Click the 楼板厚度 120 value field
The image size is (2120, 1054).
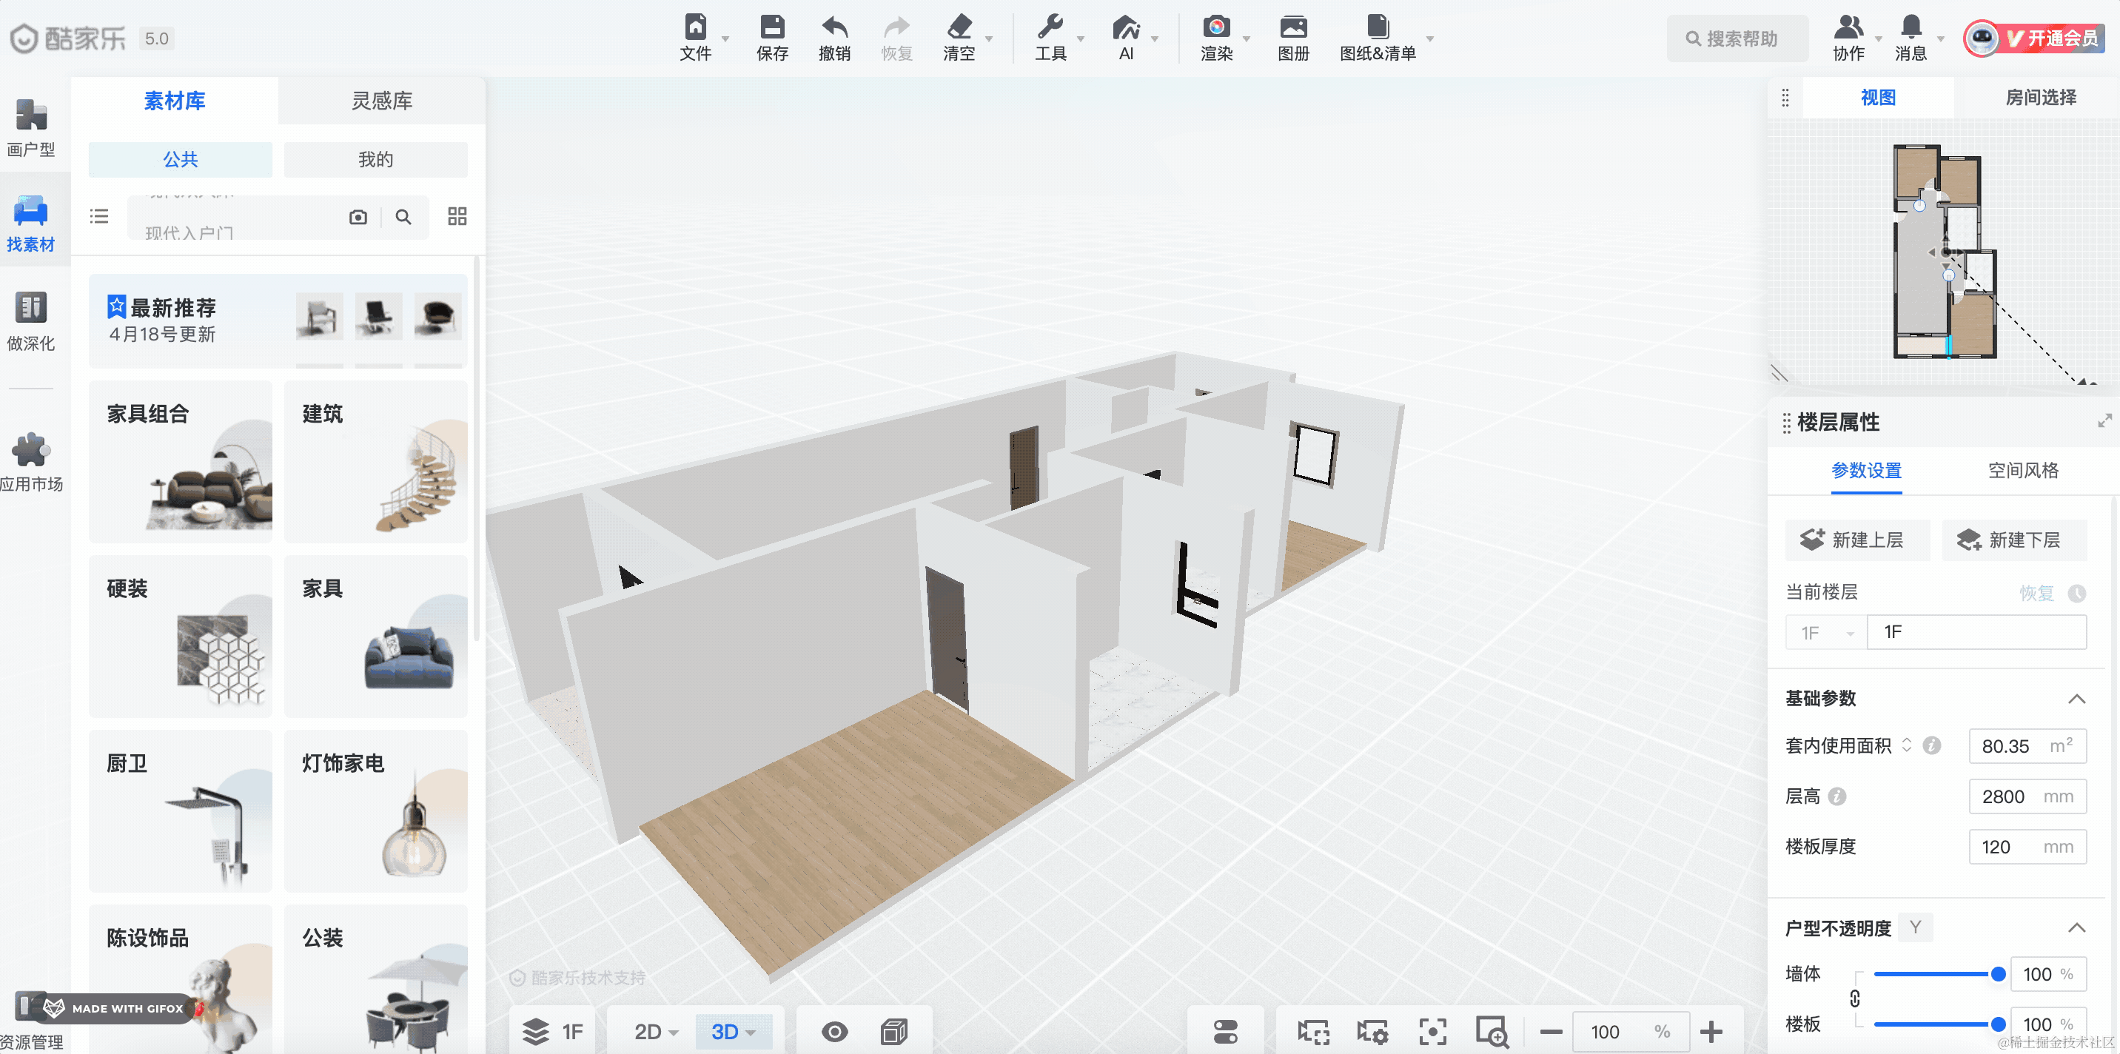(x=2027, y=847)
